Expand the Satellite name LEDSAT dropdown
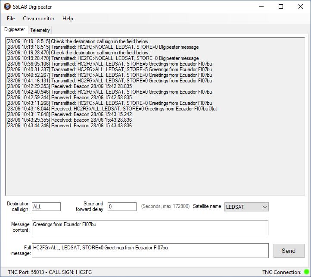The width and height of the screenshot is (311, 277). point(246,207)
